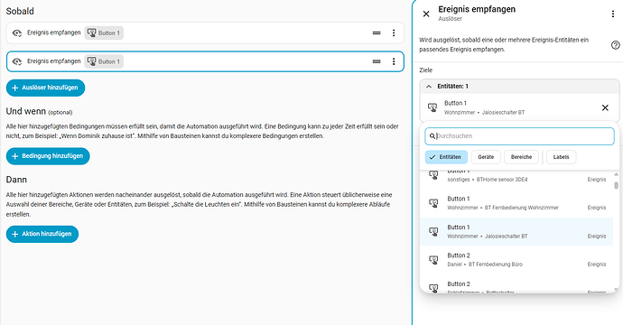Image resolution: width=623 pixels, height=325 pixels.
Task: Click Bedingung hinzufügen button
Action: point(48,156)
